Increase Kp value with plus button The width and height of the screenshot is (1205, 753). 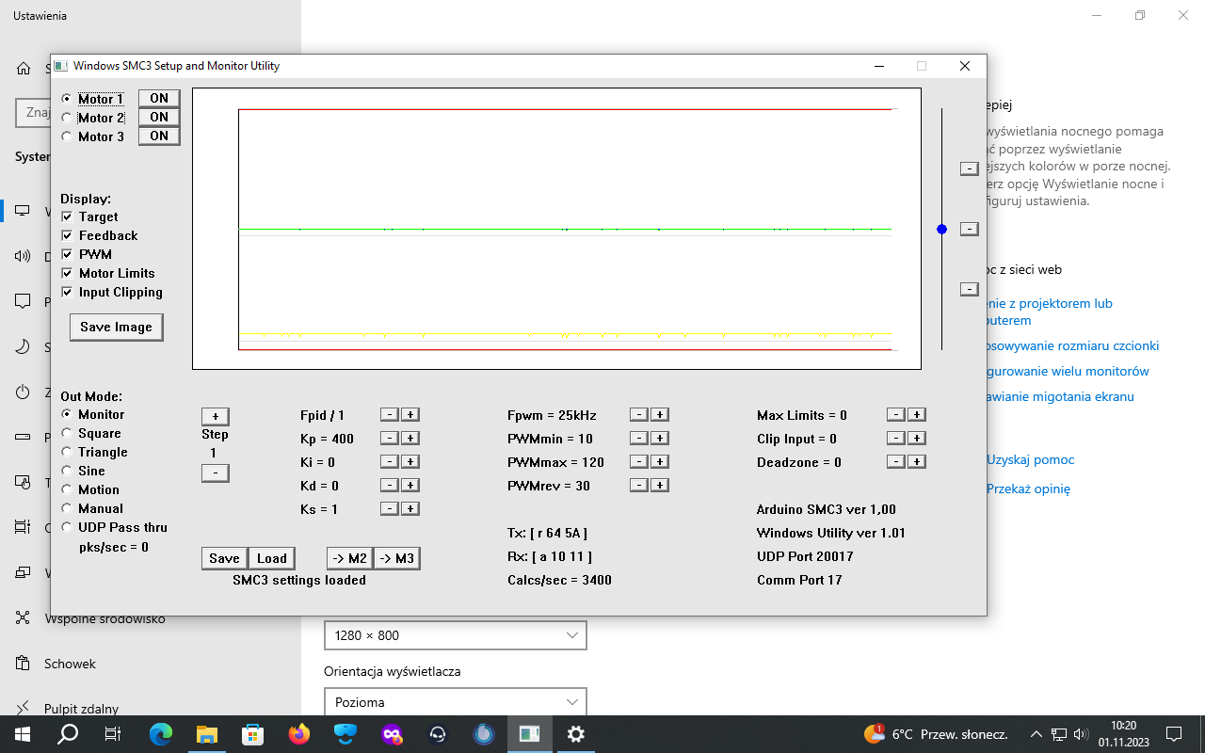(410, 439)
